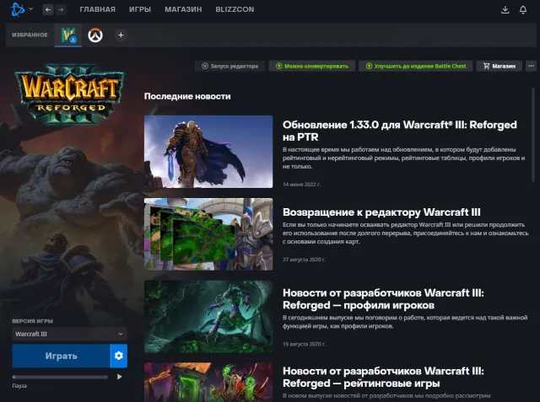Open the notifications bell
This screenshot has width=540, height=402.
tap(523, 9)
